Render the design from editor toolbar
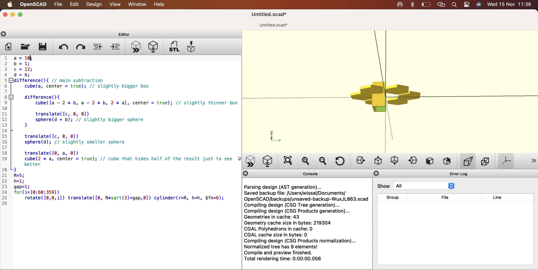The height and width of the screenshot is (270, 538). click(x=153, y=47)
